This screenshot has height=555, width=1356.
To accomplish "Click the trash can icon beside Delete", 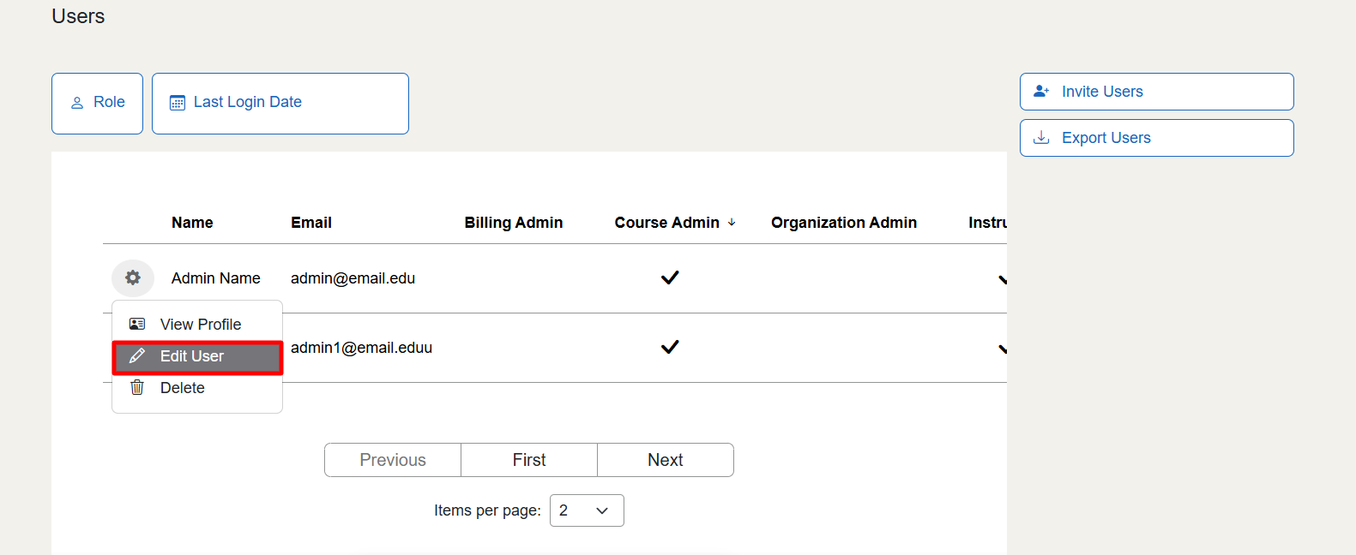I will pyautogui.click(x=137, y=388).
